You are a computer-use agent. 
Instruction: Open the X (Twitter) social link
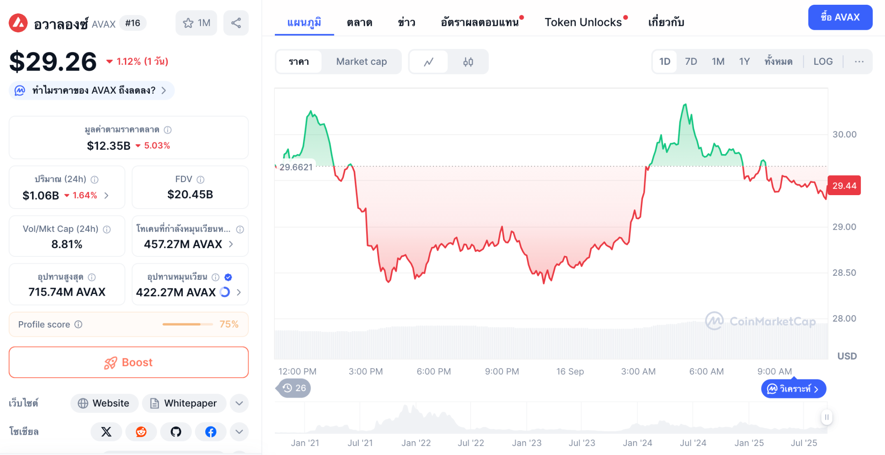(106, 432)
